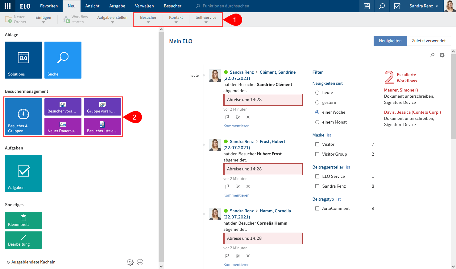This screenshot has height=269, width=456.
Task: Check the Visitor mask filter
Action: coord(317,145)
